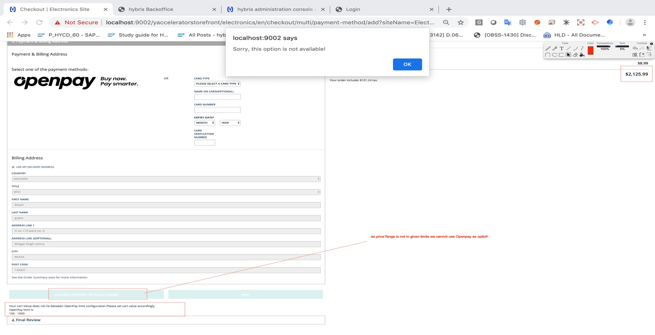
Task: Take a snapshot with the camera icon
Action: pyautogui.click(x=635, y=55)
